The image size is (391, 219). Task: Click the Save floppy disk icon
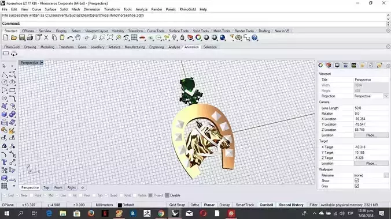pyautogui.click(x=22, y=38)
